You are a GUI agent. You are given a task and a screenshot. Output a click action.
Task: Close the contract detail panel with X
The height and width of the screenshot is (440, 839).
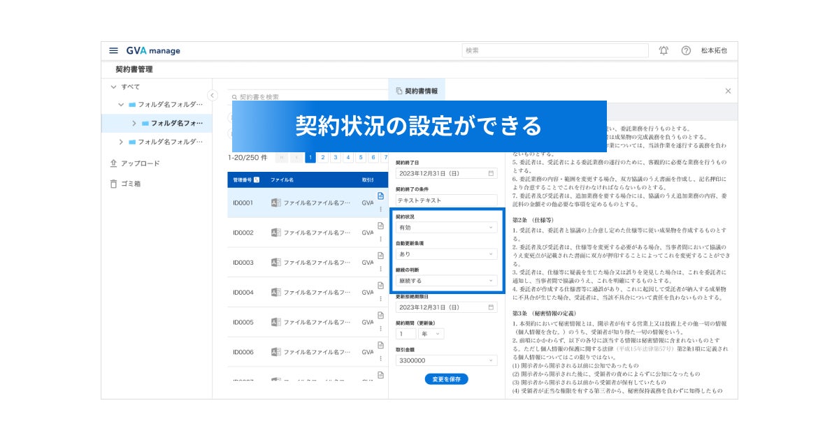point(728,91)
